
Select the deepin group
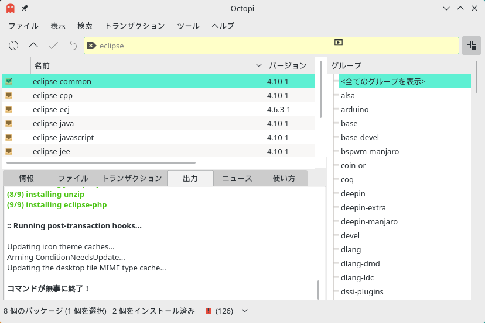click(353, 193)
